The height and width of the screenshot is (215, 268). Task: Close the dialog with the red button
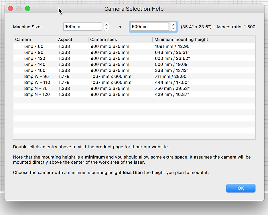(x=10, y=9)
